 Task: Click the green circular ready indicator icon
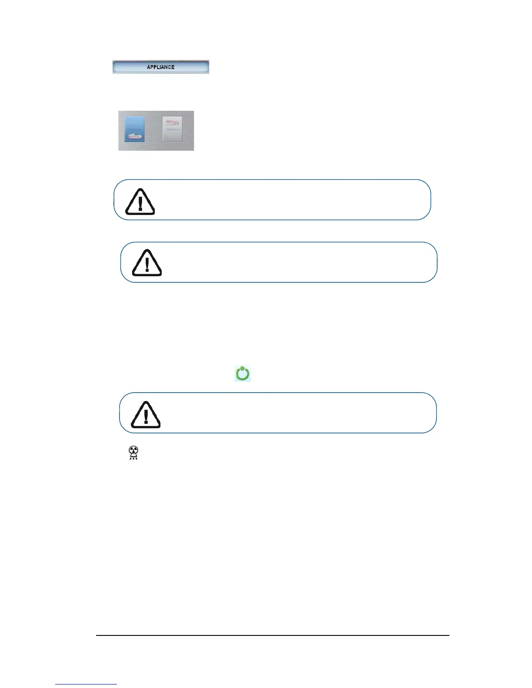point(243,374)
